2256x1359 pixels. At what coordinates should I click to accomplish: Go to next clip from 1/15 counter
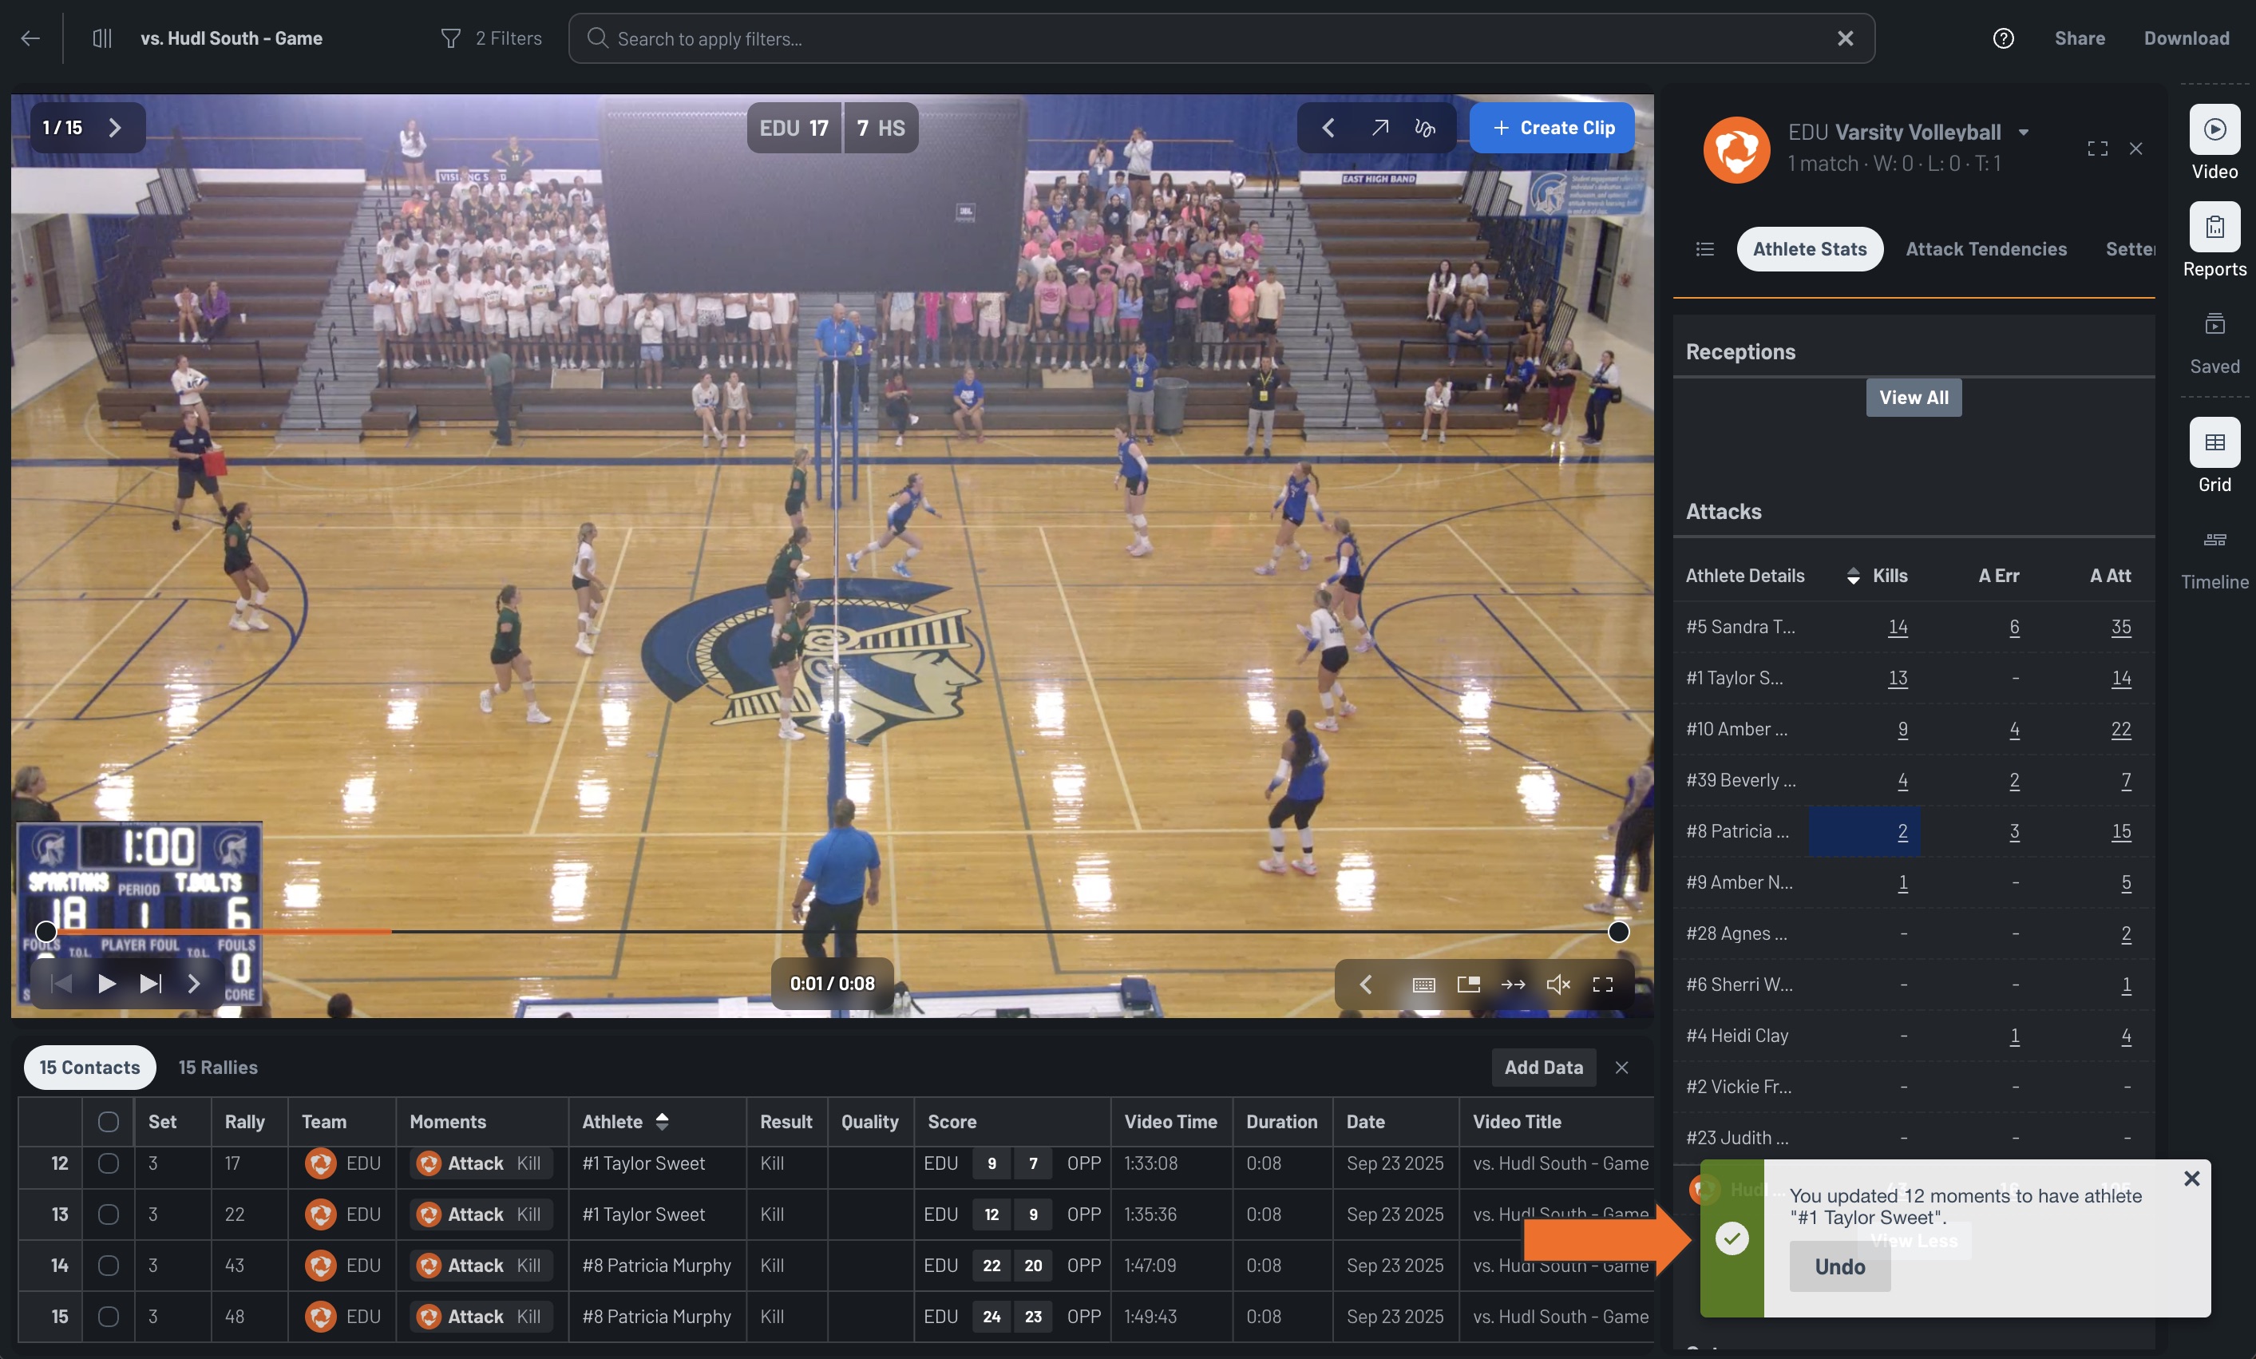pos(114,127)
